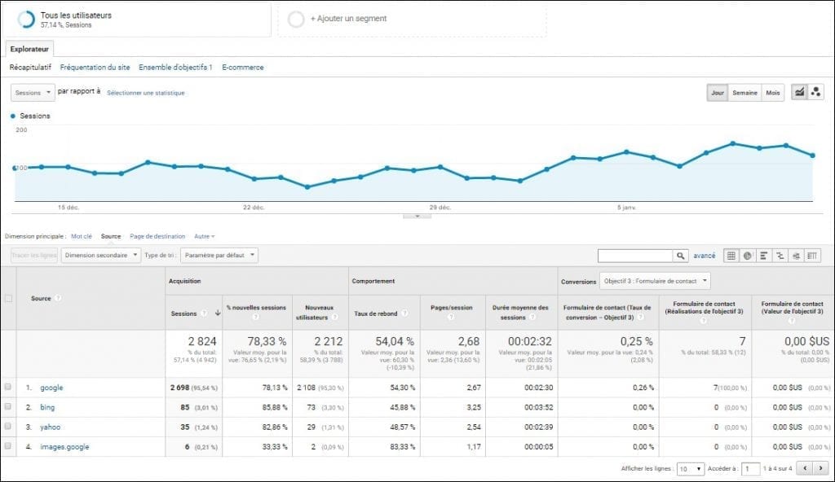The width and height of the screenshot is (835, 482).
Task: Click help icon beside Nouveaux utilisateurs
Action: click(x=334, y=317)
